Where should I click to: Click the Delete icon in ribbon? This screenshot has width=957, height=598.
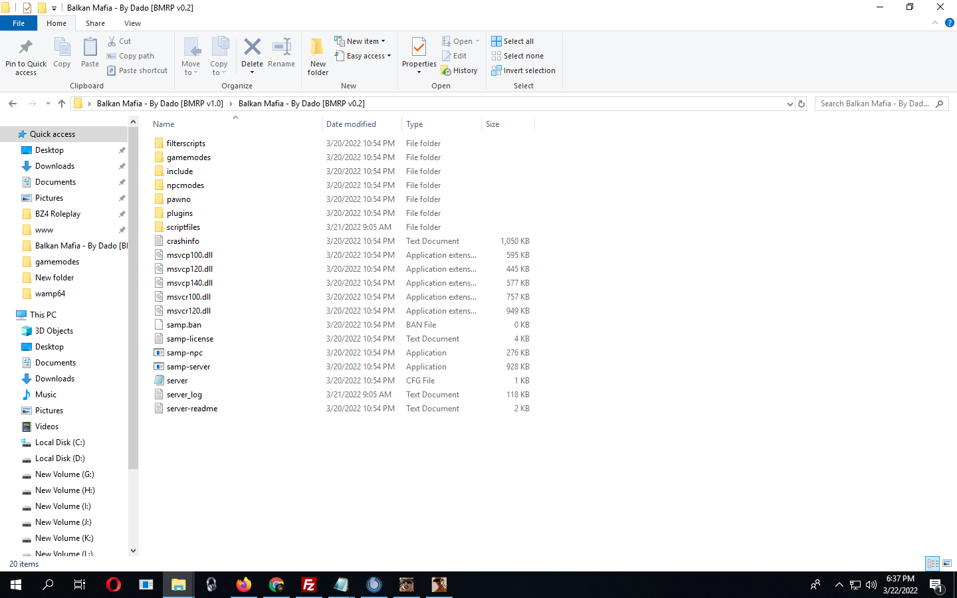252,48
